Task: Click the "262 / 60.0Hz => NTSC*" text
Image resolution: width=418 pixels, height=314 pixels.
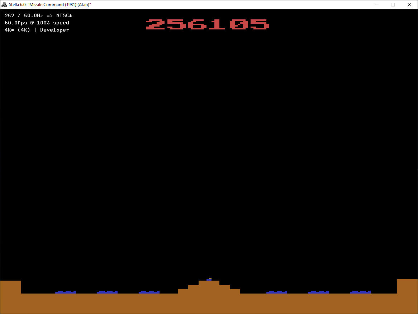Action: coord(38,15)
